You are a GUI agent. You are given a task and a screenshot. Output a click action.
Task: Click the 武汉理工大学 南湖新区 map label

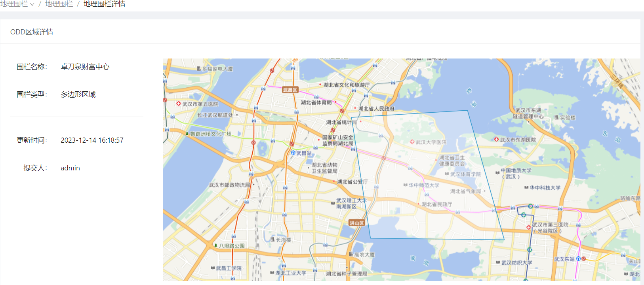click(x=351, y=204)
